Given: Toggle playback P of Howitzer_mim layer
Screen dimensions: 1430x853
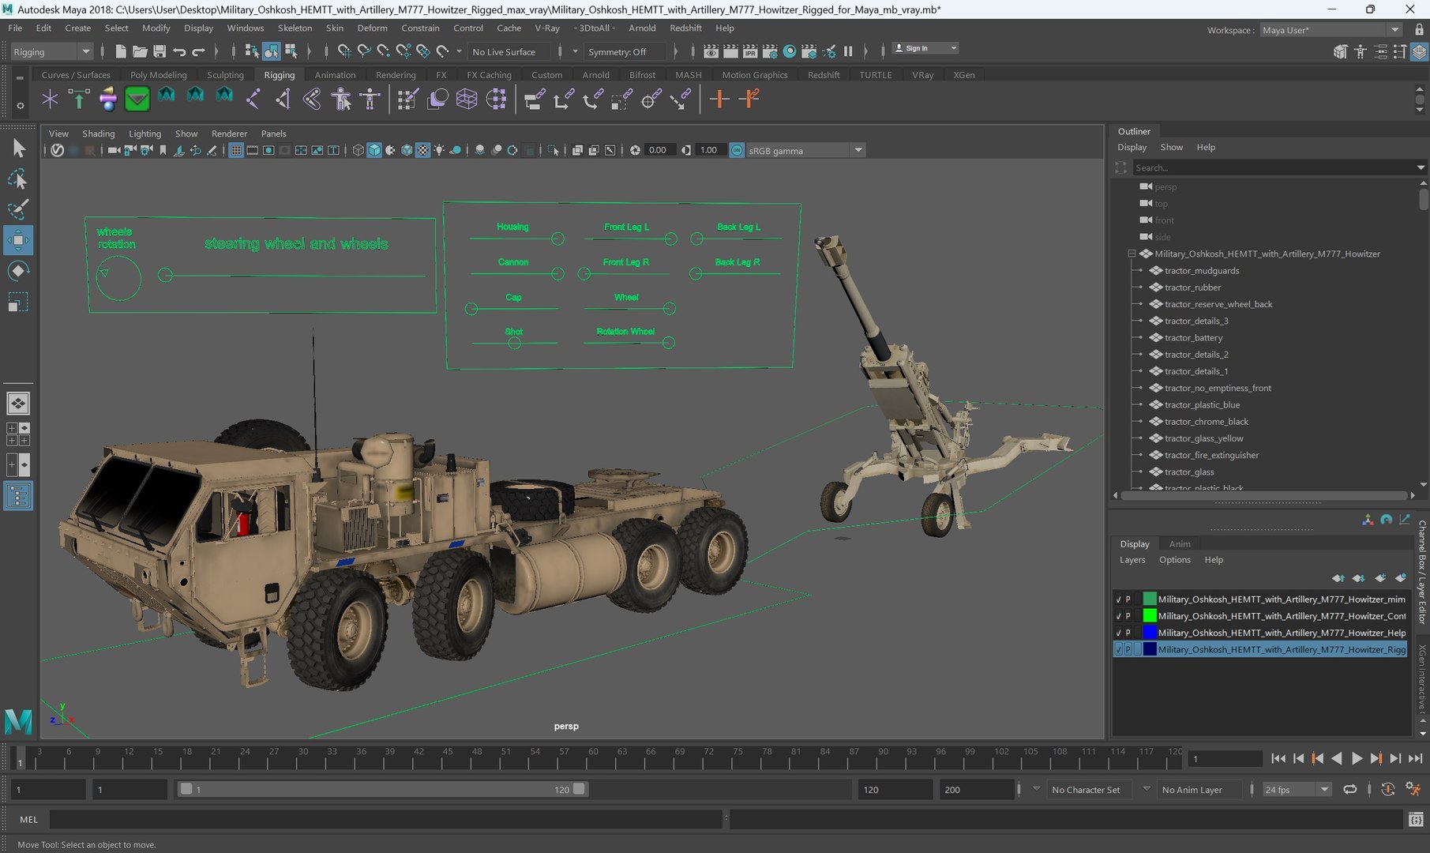Looking at the screenshot, I should (x=1128, y=599).
